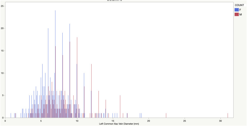The height and width of the screenshot is (126, 247).
Task: Click the red bar near 22.5 mm
Action: click(x=166, y=115)
